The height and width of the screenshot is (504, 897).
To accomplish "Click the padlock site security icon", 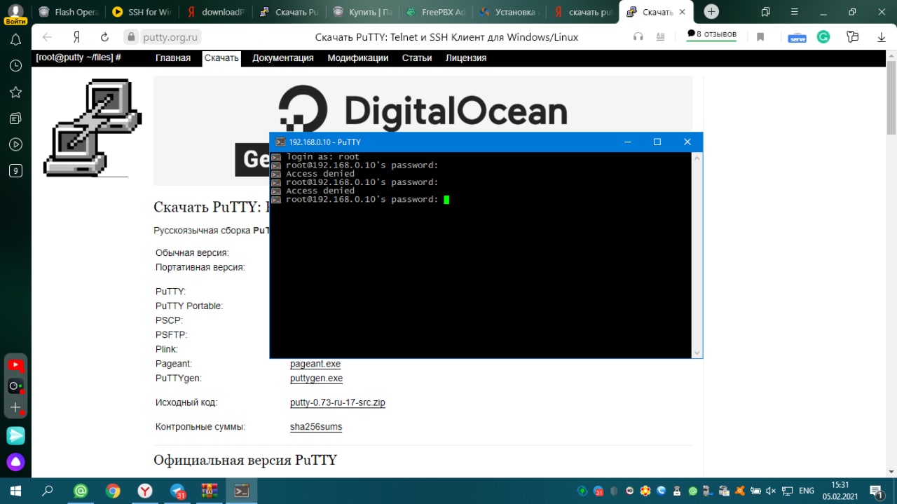I will click(130, 37).
